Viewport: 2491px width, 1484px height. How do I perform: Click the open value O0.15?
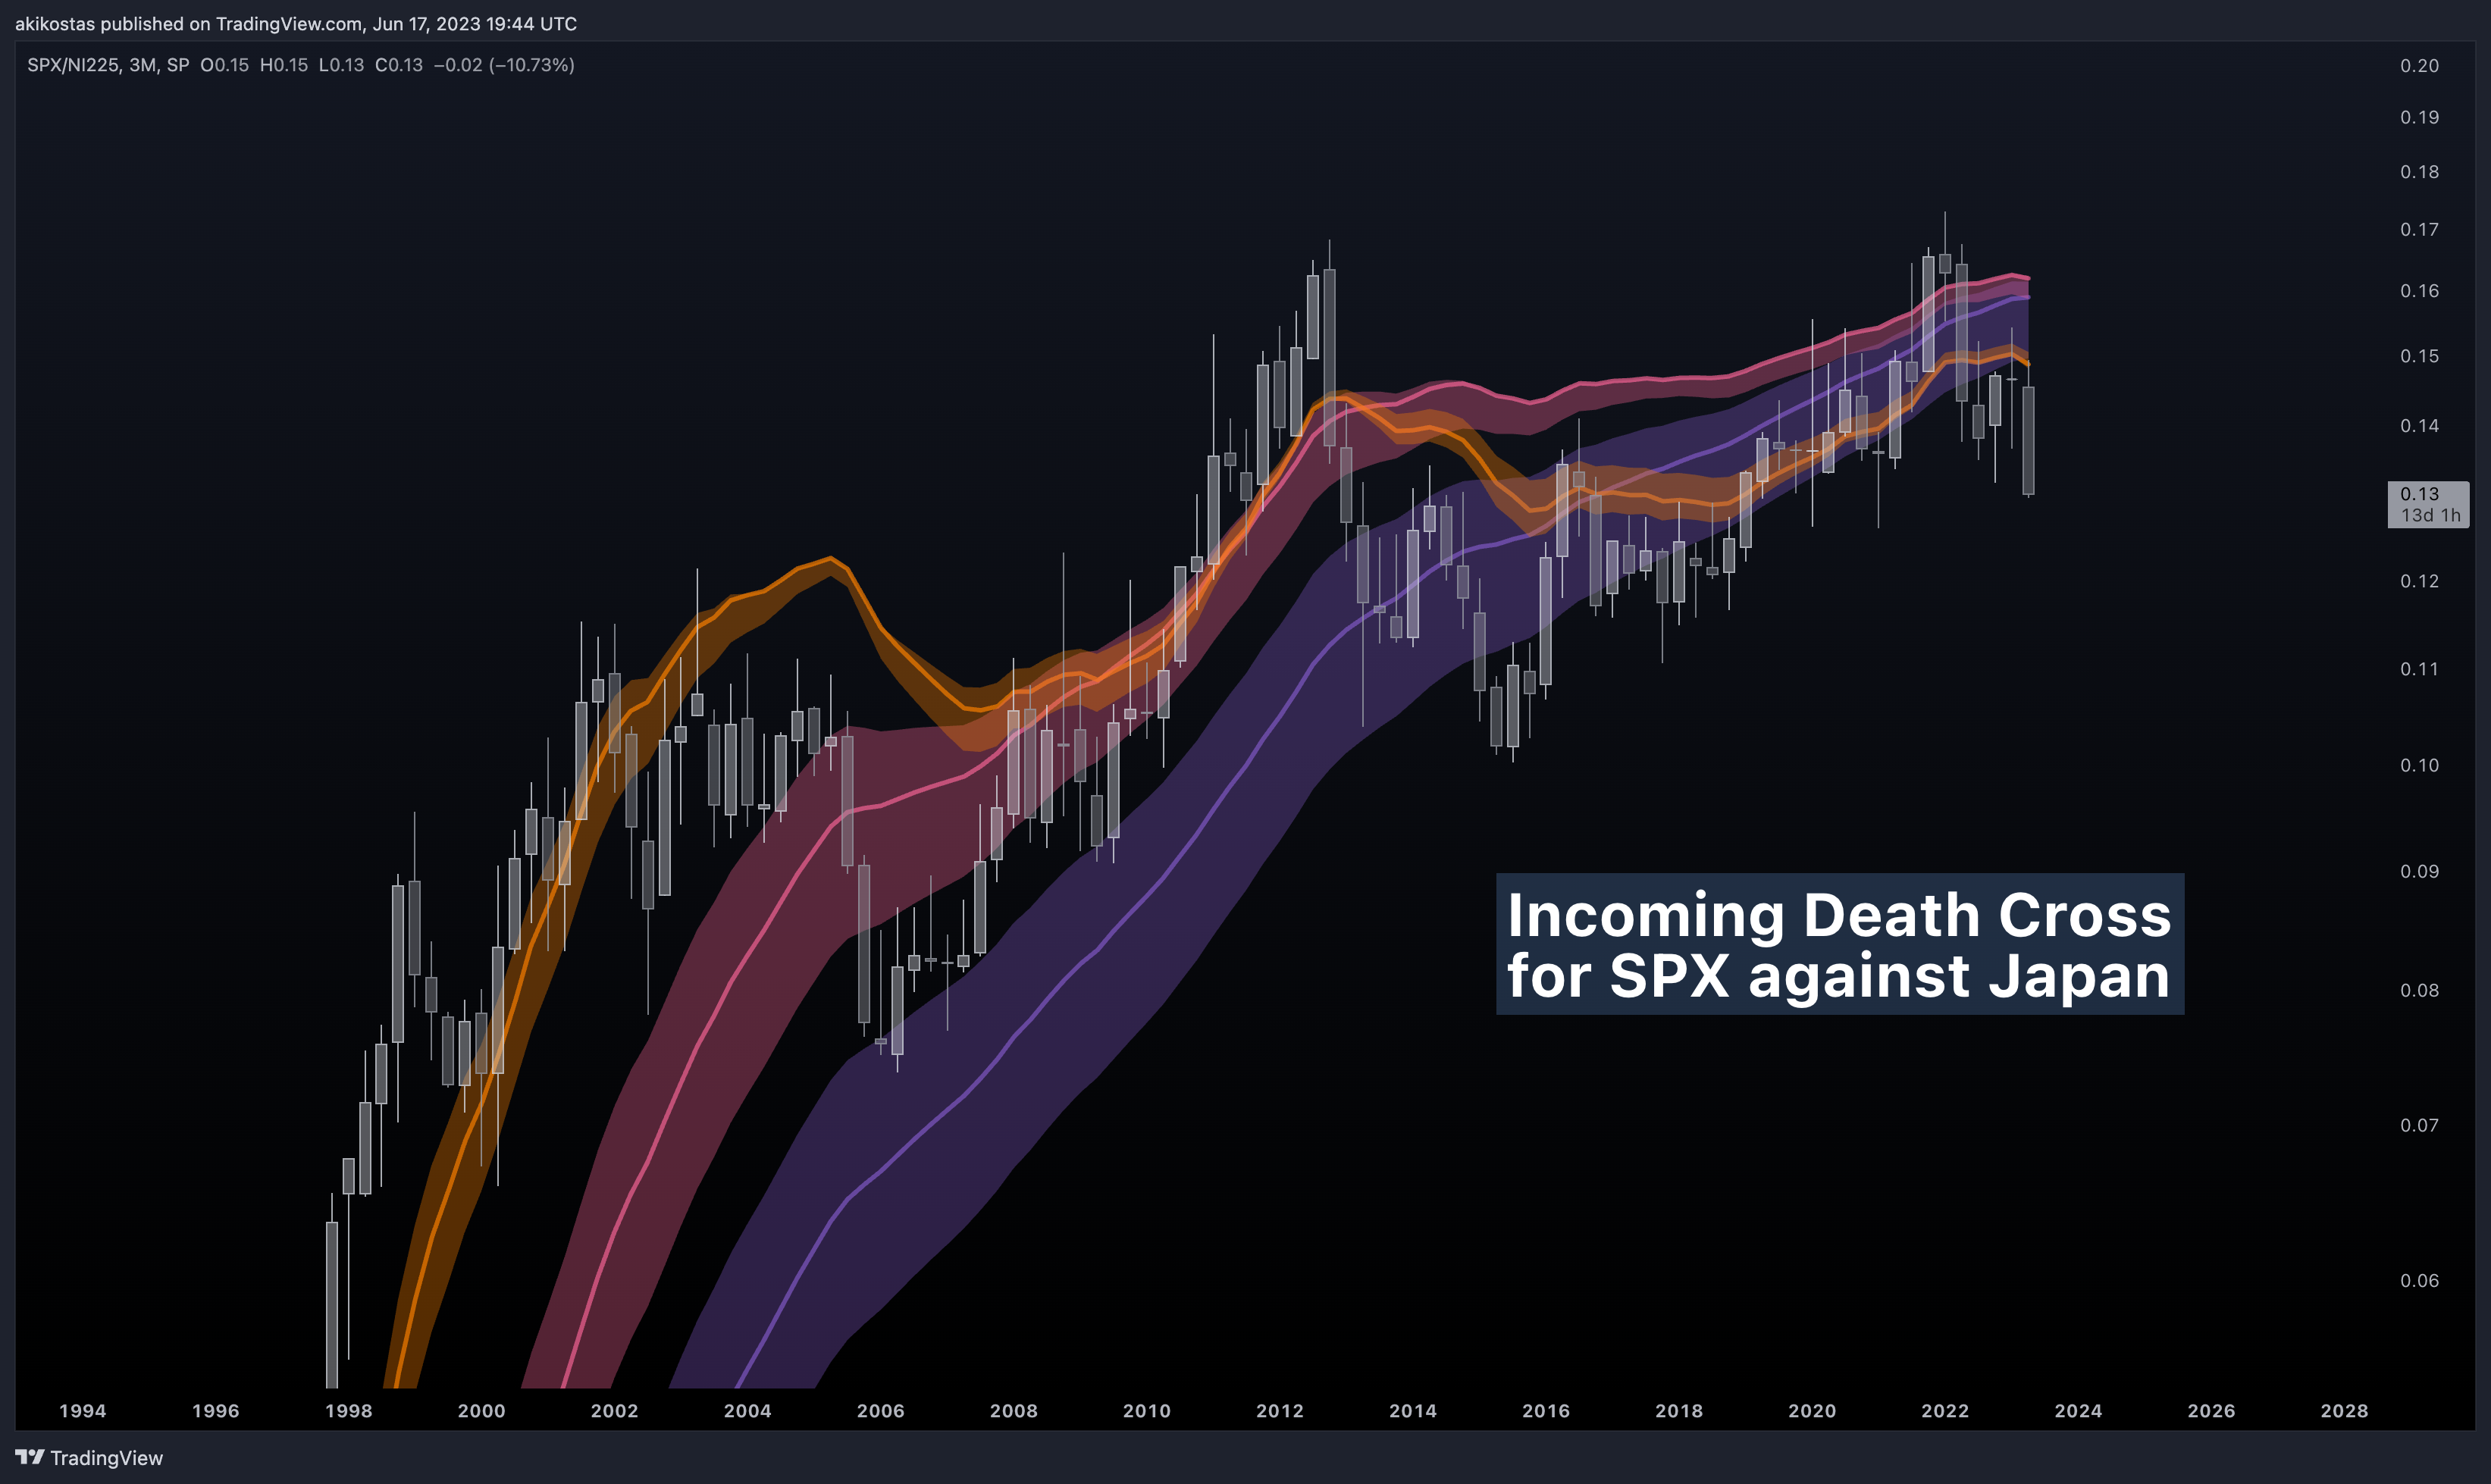click(x=225, y=65)
